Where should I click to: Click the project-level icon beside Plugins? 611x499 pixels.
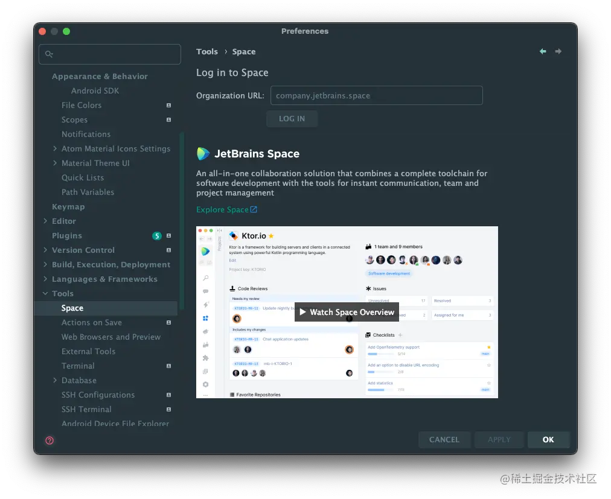coord(168,236)
